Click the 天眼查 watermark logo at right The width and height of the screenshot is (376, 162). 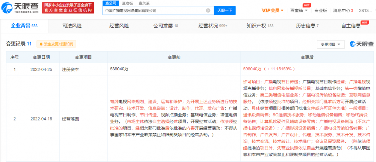362,44
